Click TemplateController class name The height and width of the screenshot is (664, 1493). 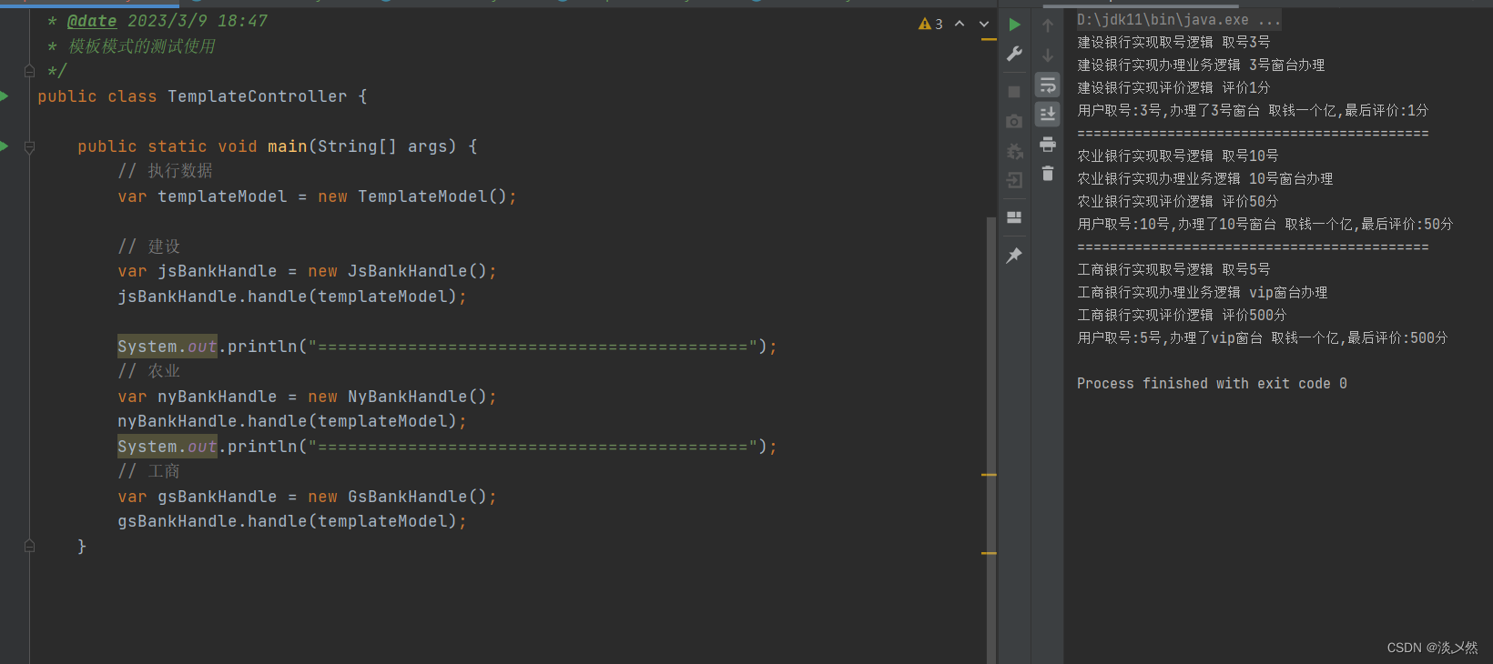[x=258, y=96]
